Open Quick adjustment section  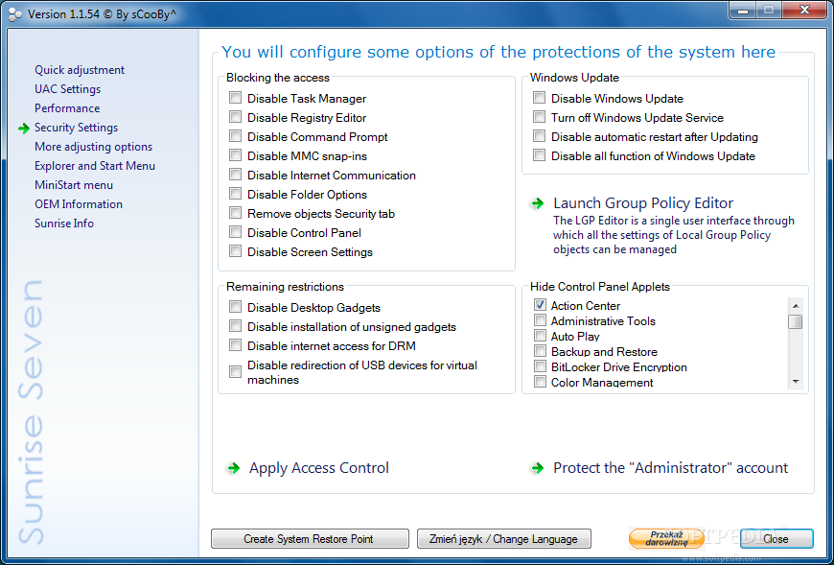[x=80, y=70]
